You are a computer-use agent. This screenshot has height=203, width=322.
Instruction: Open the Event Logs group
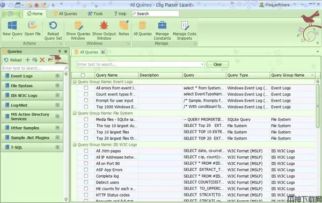pyautogui.click(x=32, y=76)
